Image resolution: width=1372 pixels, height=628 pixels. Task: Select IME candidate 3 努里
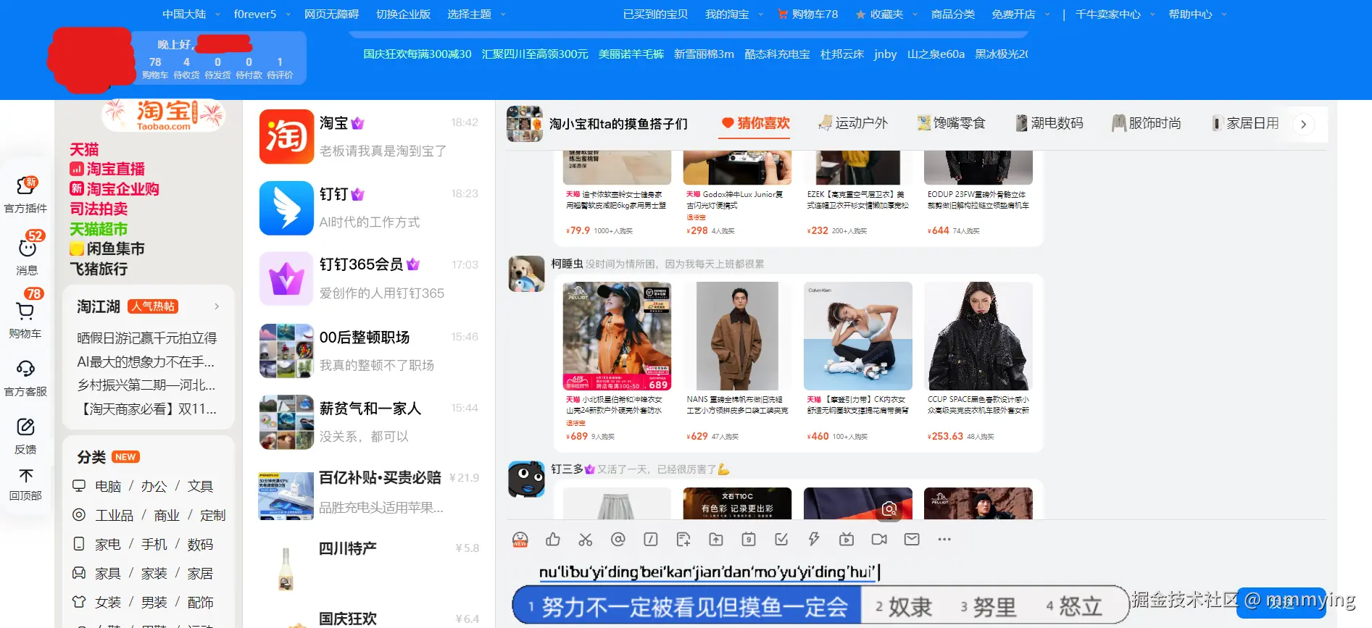pos(989,606)
